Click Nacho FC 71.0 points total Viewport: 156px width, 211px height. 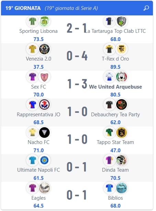point(39,150)
